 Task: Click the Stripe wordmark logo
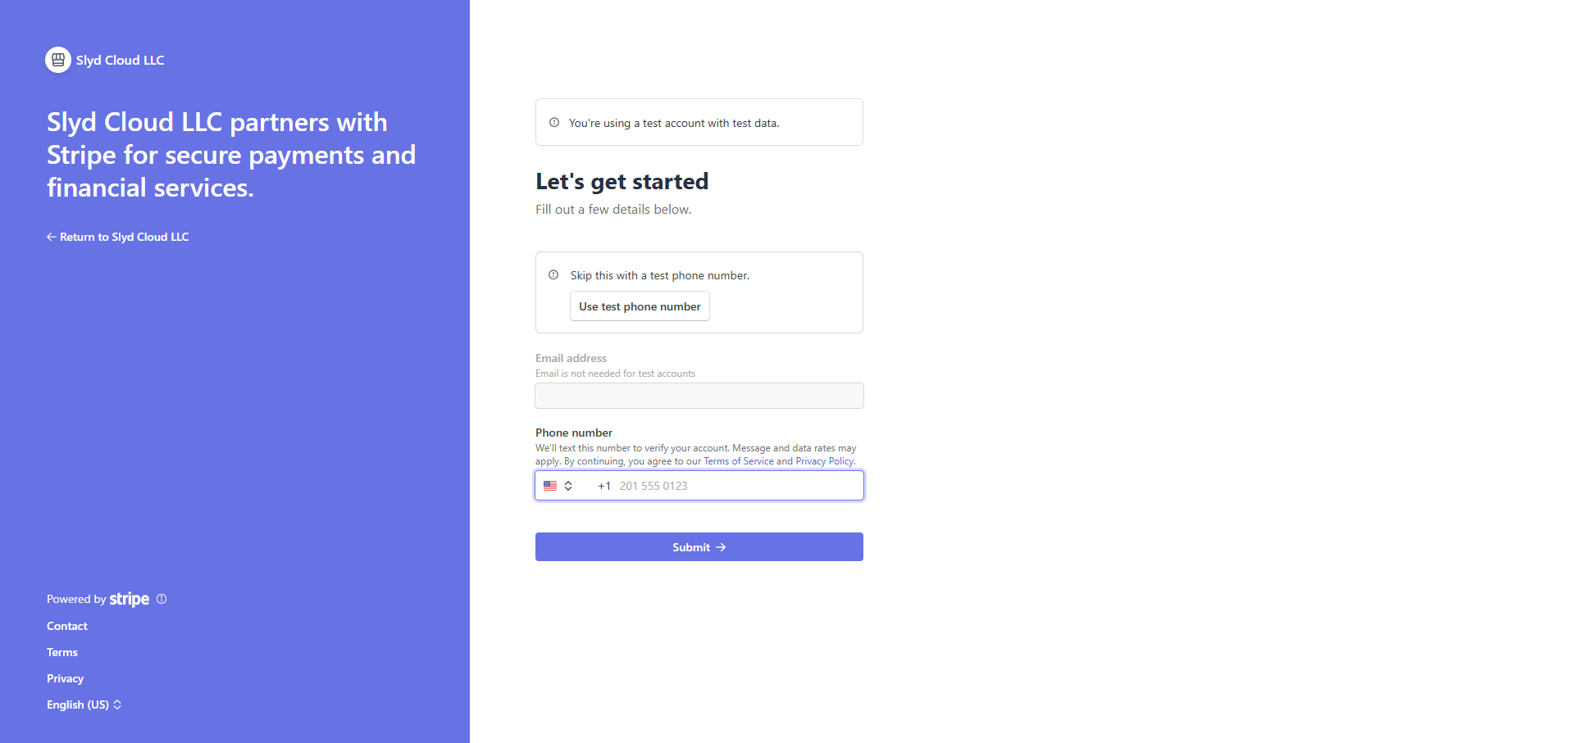129,599
